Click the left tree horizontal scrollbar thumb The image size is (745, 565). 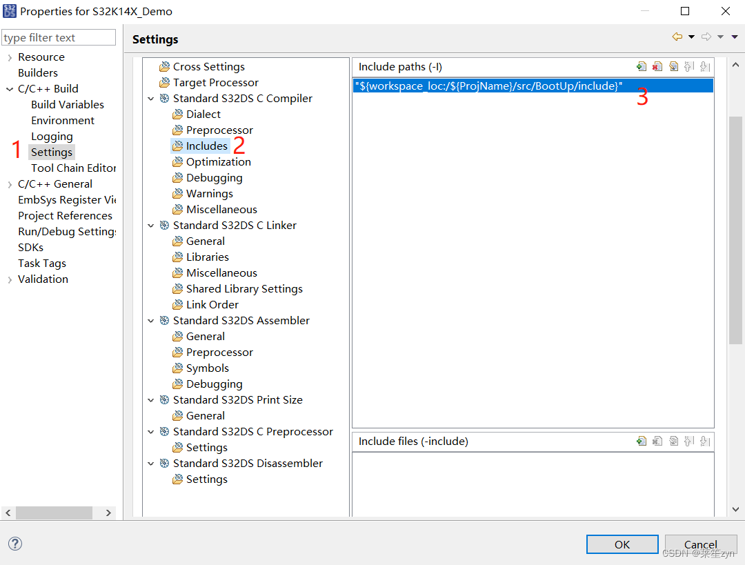54,513
